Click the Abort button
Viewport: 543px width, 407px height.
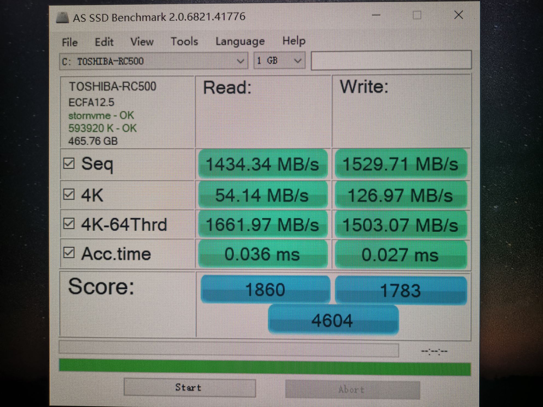[x=353, y=389]
